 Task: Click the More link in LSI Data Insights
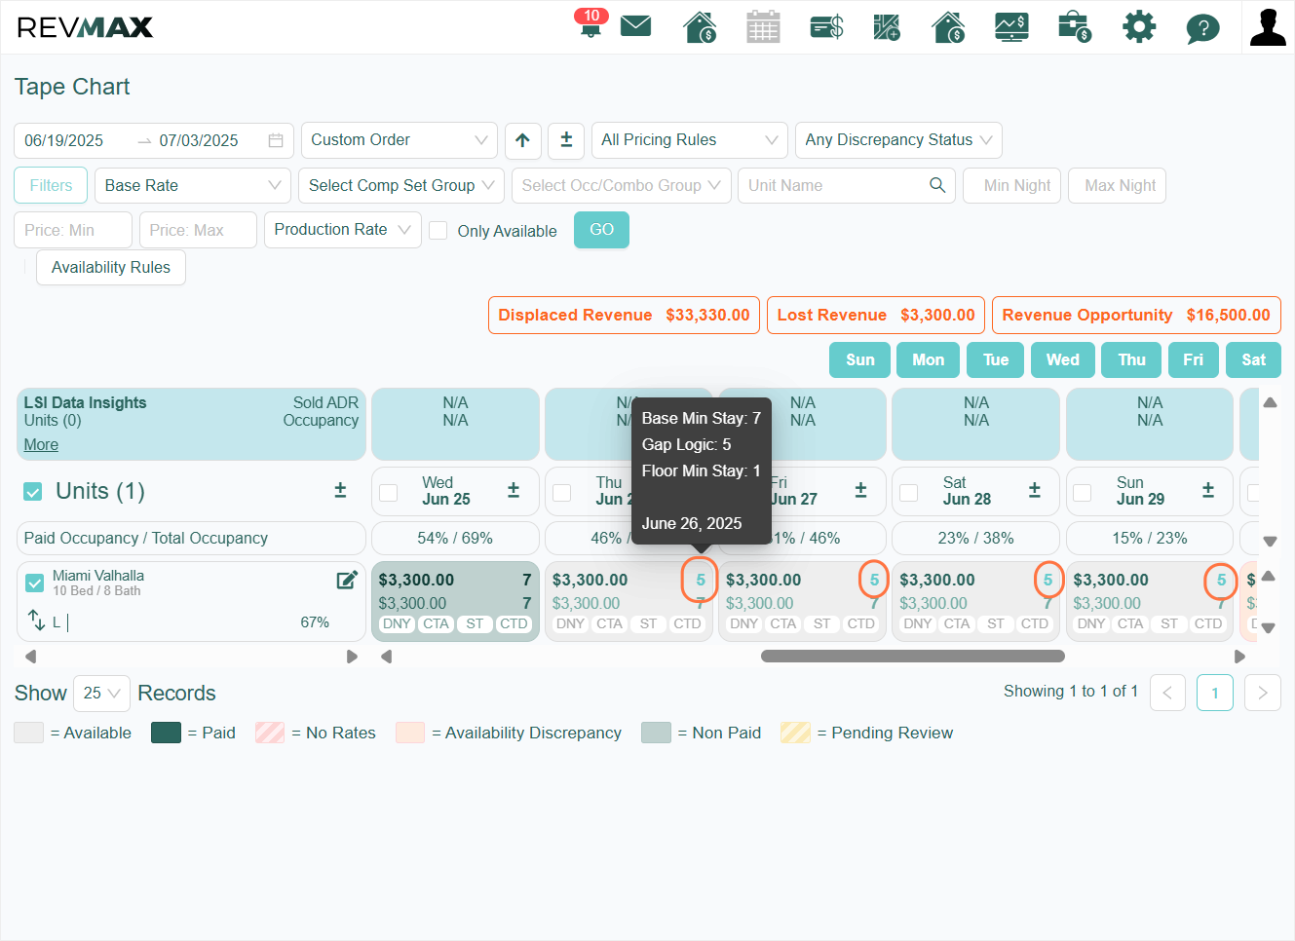tap(41, 444)
